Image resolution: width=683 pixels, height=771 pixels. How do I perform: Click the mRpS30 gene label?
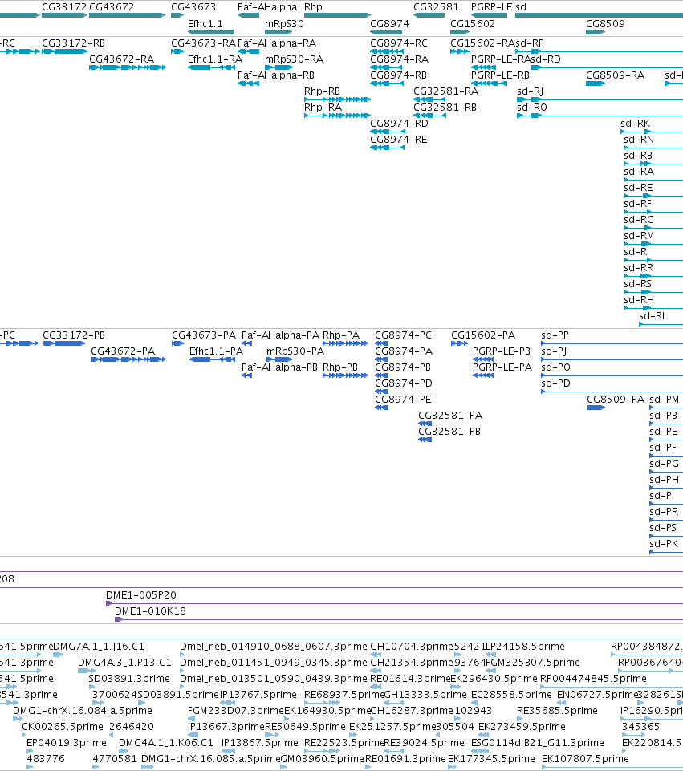click(284, 23)
